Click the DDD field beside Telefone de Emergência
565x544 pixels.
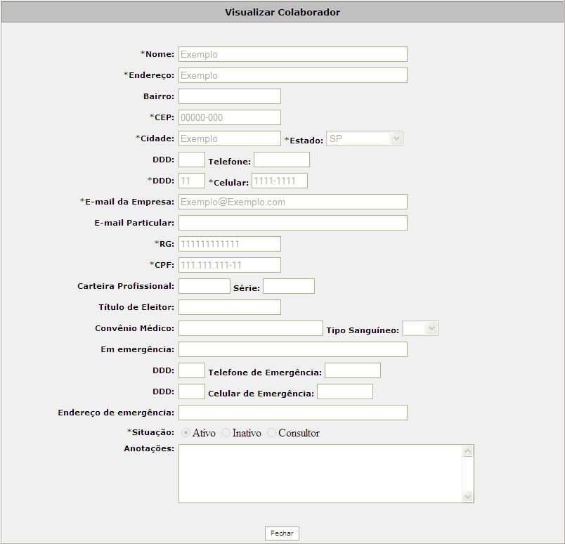[x=192, y=370]
